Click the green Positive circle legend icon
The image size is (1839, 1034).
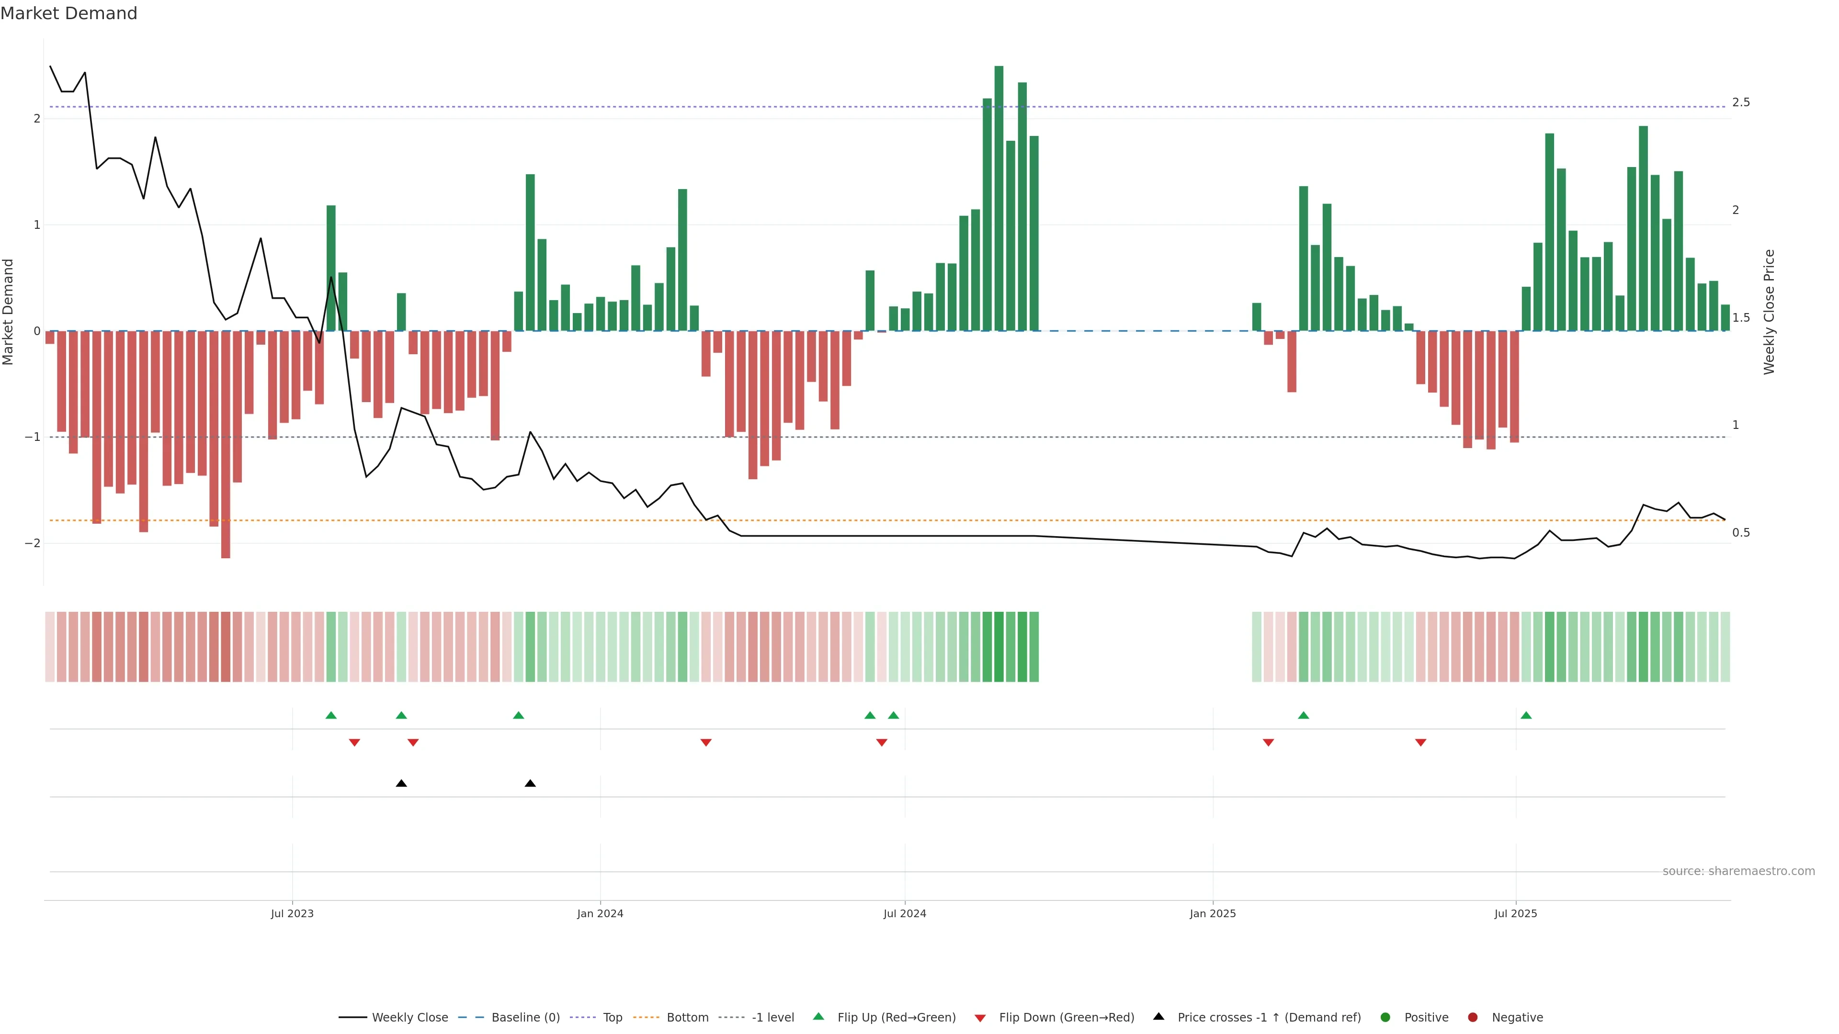point(1385,1018)
